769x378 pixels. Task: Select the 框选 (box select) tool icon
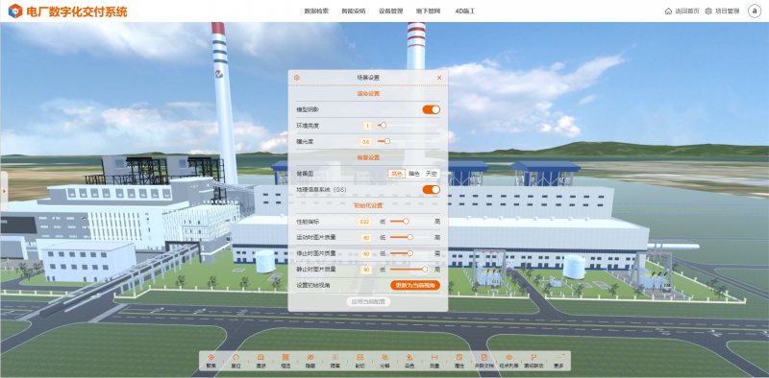tap(285, 358)
